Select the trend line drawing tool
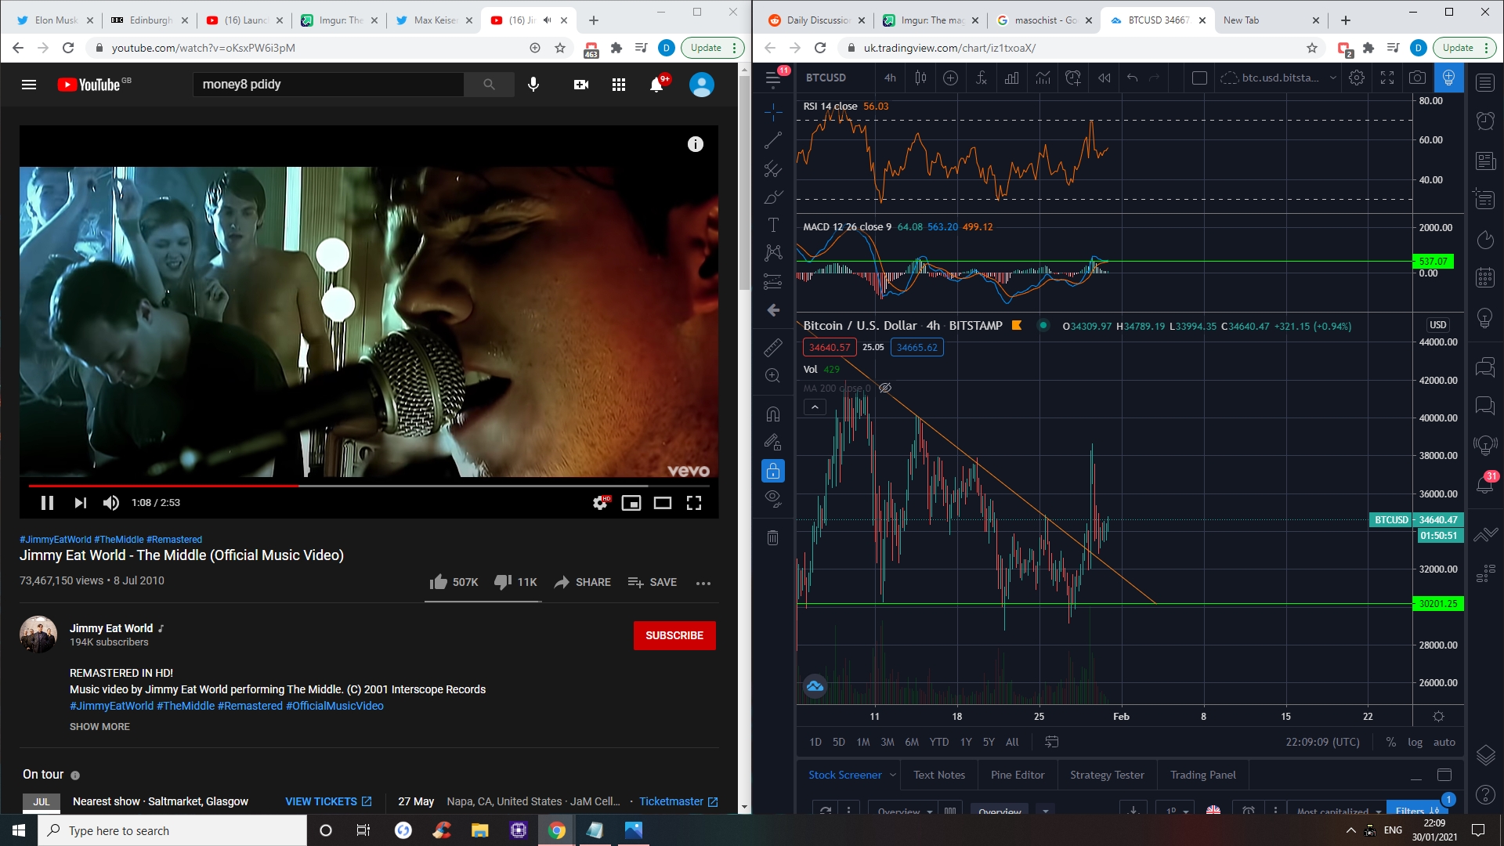The width and height of the screenshot is (1504, 846). click(773, 140)
